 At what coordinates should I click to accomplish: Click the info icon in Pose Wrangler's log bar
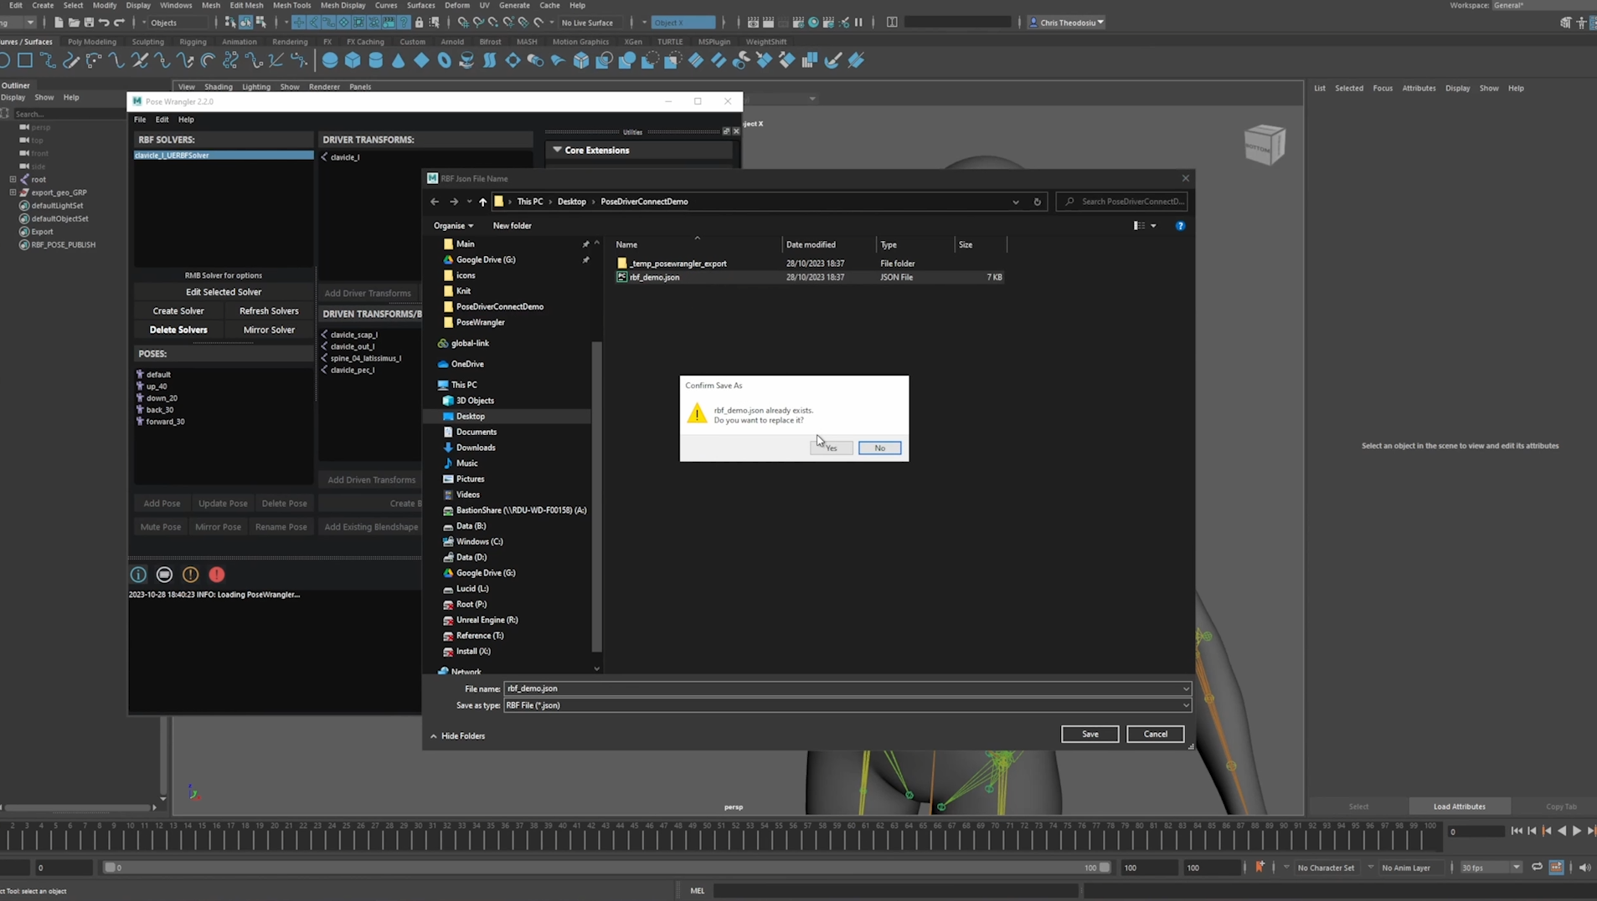coord(137,575)
